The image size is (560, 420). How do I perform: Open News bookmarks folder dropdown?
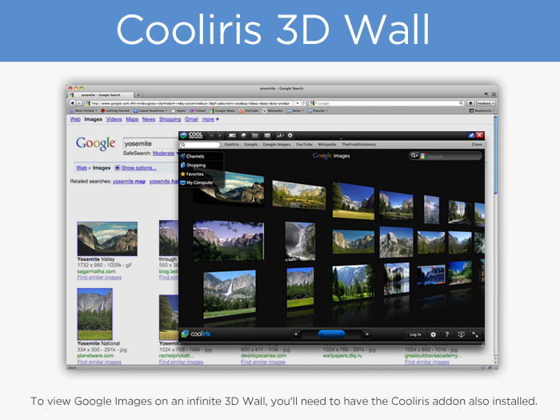coord(296,110)
